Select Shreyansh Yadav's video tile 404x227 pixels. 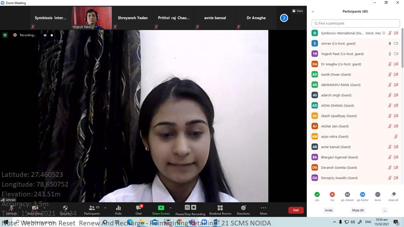click(133, 18)
